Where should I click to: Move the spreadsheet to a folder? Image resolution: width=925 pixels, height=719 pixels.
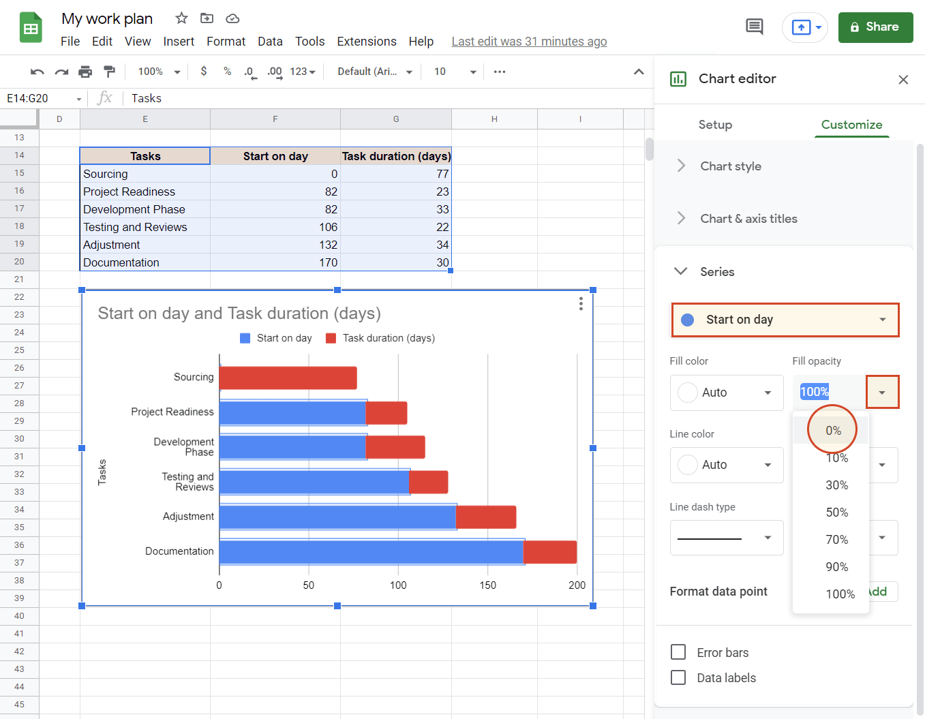tap(207, 18)
